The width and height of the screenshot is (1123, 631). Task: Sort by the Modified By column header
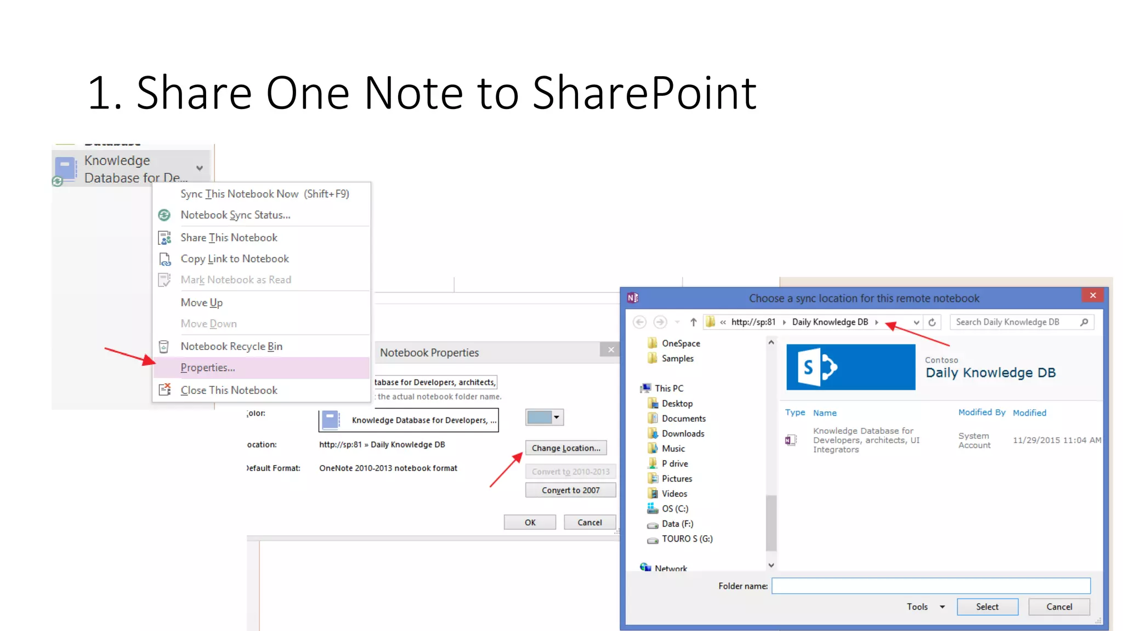(982, 412)
